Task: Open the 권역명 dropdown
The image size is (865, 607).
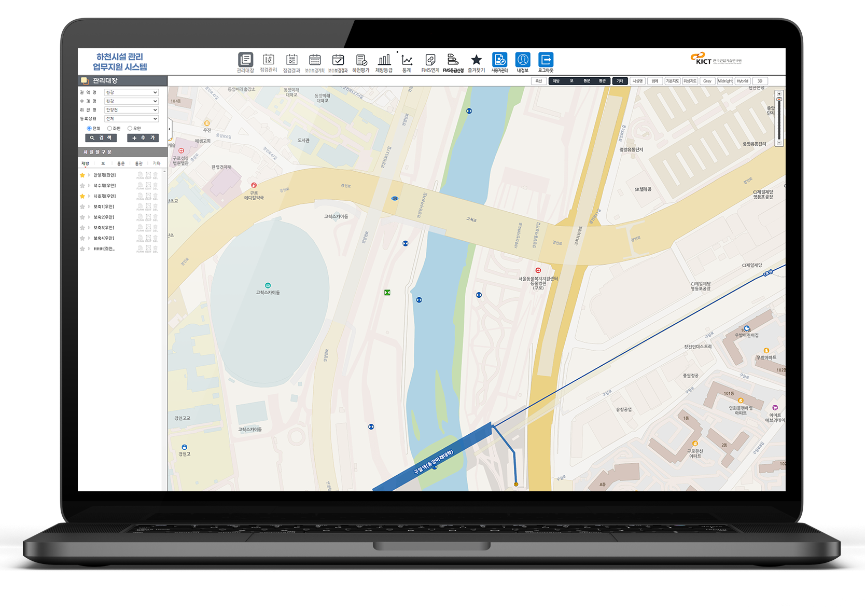Action: tap(131, 92)
